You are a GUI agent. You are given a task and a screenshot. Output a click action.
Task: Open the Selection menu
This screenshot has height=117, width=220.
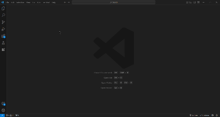(x=20, y=2)
